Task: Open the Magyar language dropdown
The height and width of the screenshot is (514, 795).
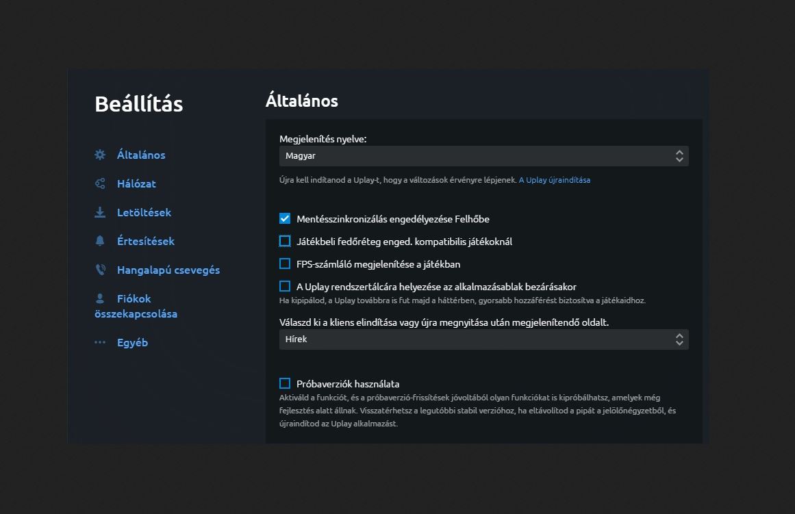Action: point(483,156)
